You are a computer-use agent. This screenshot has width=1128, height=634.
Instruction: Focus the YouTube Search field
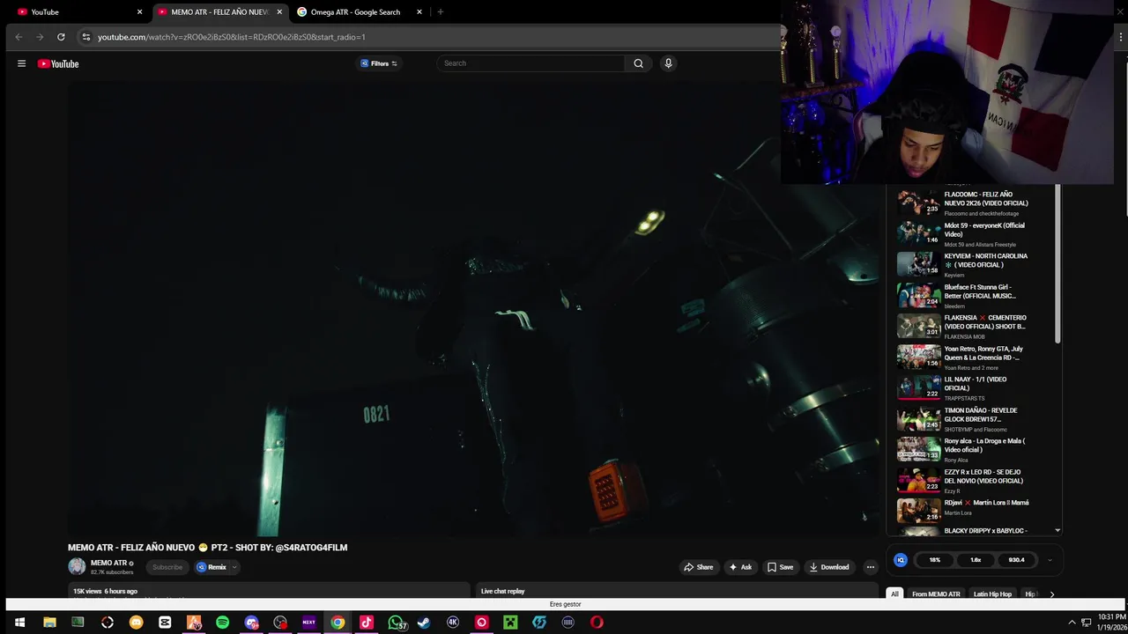531,63
